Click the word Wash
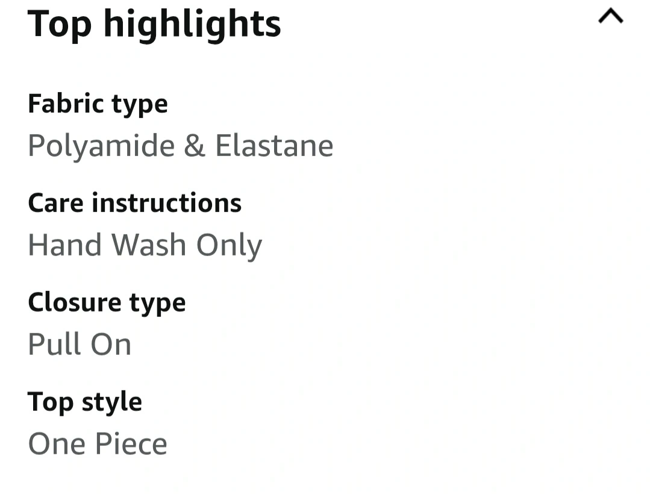Viewport: 650px width, 494px height. point(149,245)
